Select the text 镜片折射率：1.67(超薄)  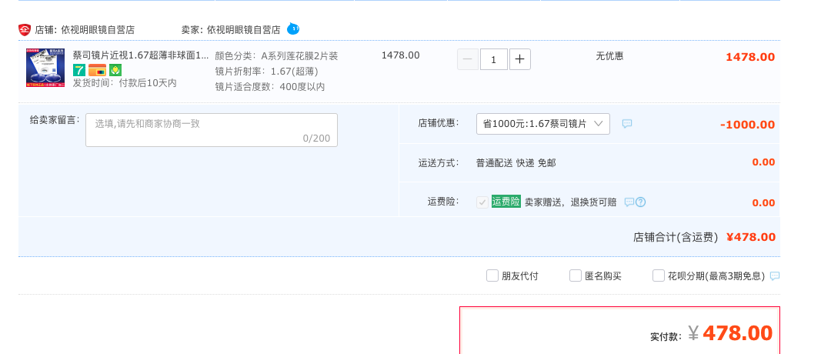tap(266, 72)
